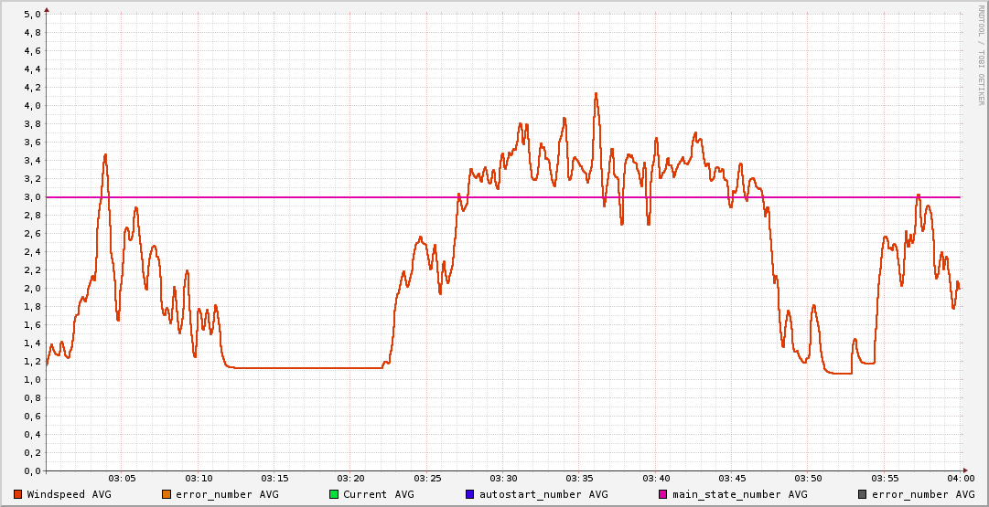This screenshot has height=507, width=989.
Task: Click the green Current AVG legend swatch
Action: (334, 494)
